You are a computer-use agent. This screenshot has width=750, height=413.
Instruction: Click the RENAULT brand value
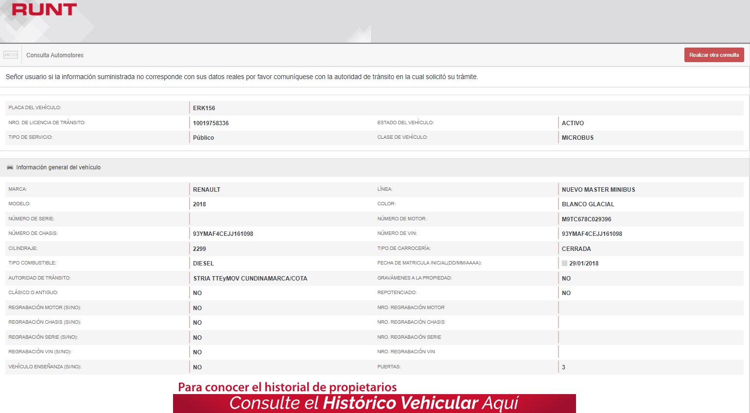tap(207, 190)
